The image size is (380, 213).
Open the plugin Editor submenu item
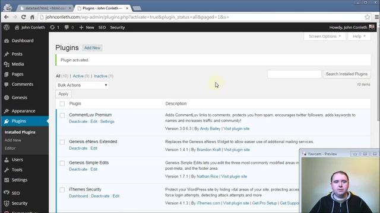[x=10, y=149]
